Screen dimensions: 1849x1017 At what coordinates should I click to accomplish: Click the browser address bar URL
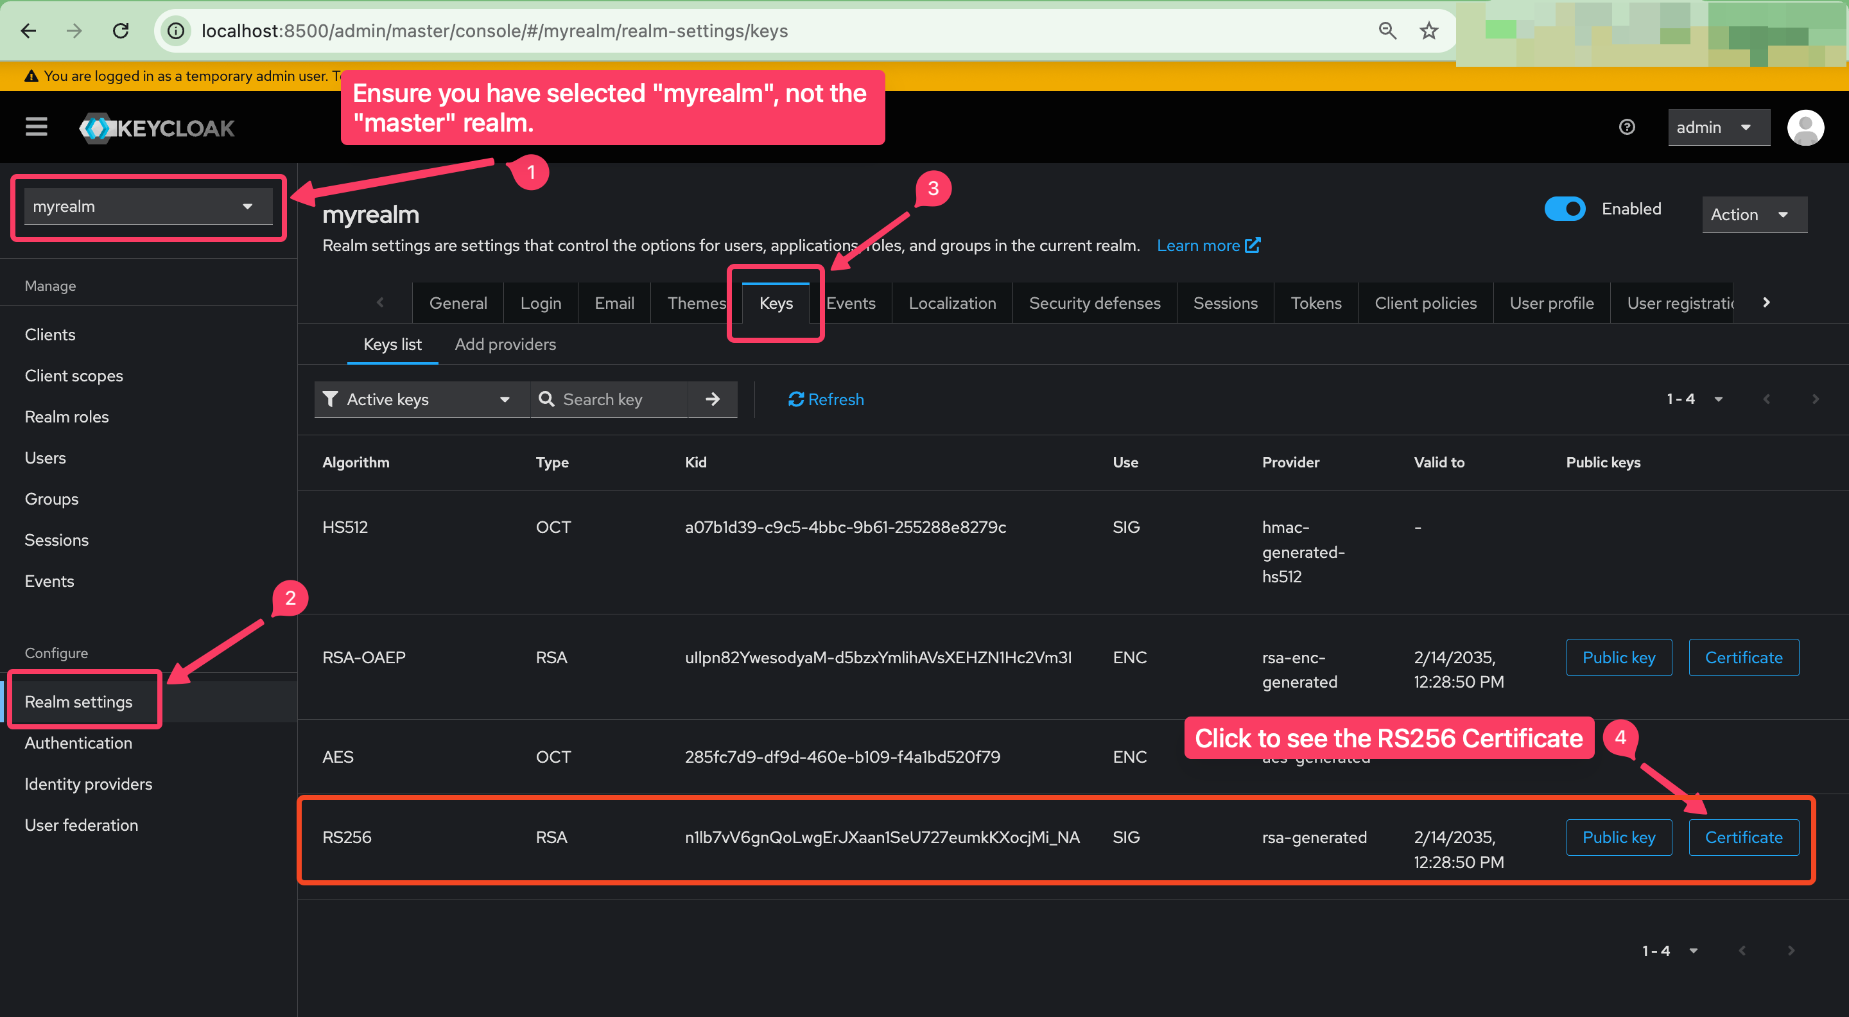494,31
